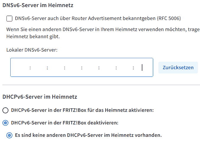Select the third block of the DNSv6 address field
This screenshot has height=141, width=200.
pyautogui.click(x=56, y=68)
